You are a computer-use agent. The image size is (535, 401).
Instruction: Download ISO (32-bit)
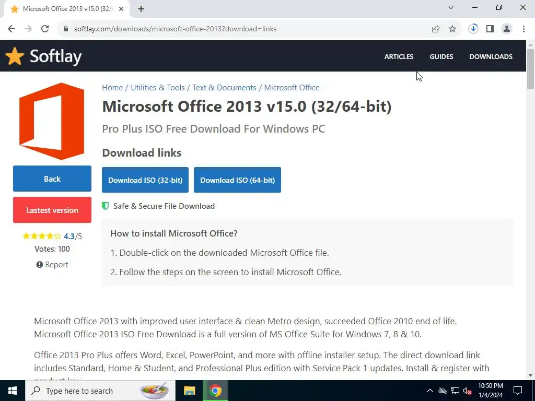click(145, 180)
